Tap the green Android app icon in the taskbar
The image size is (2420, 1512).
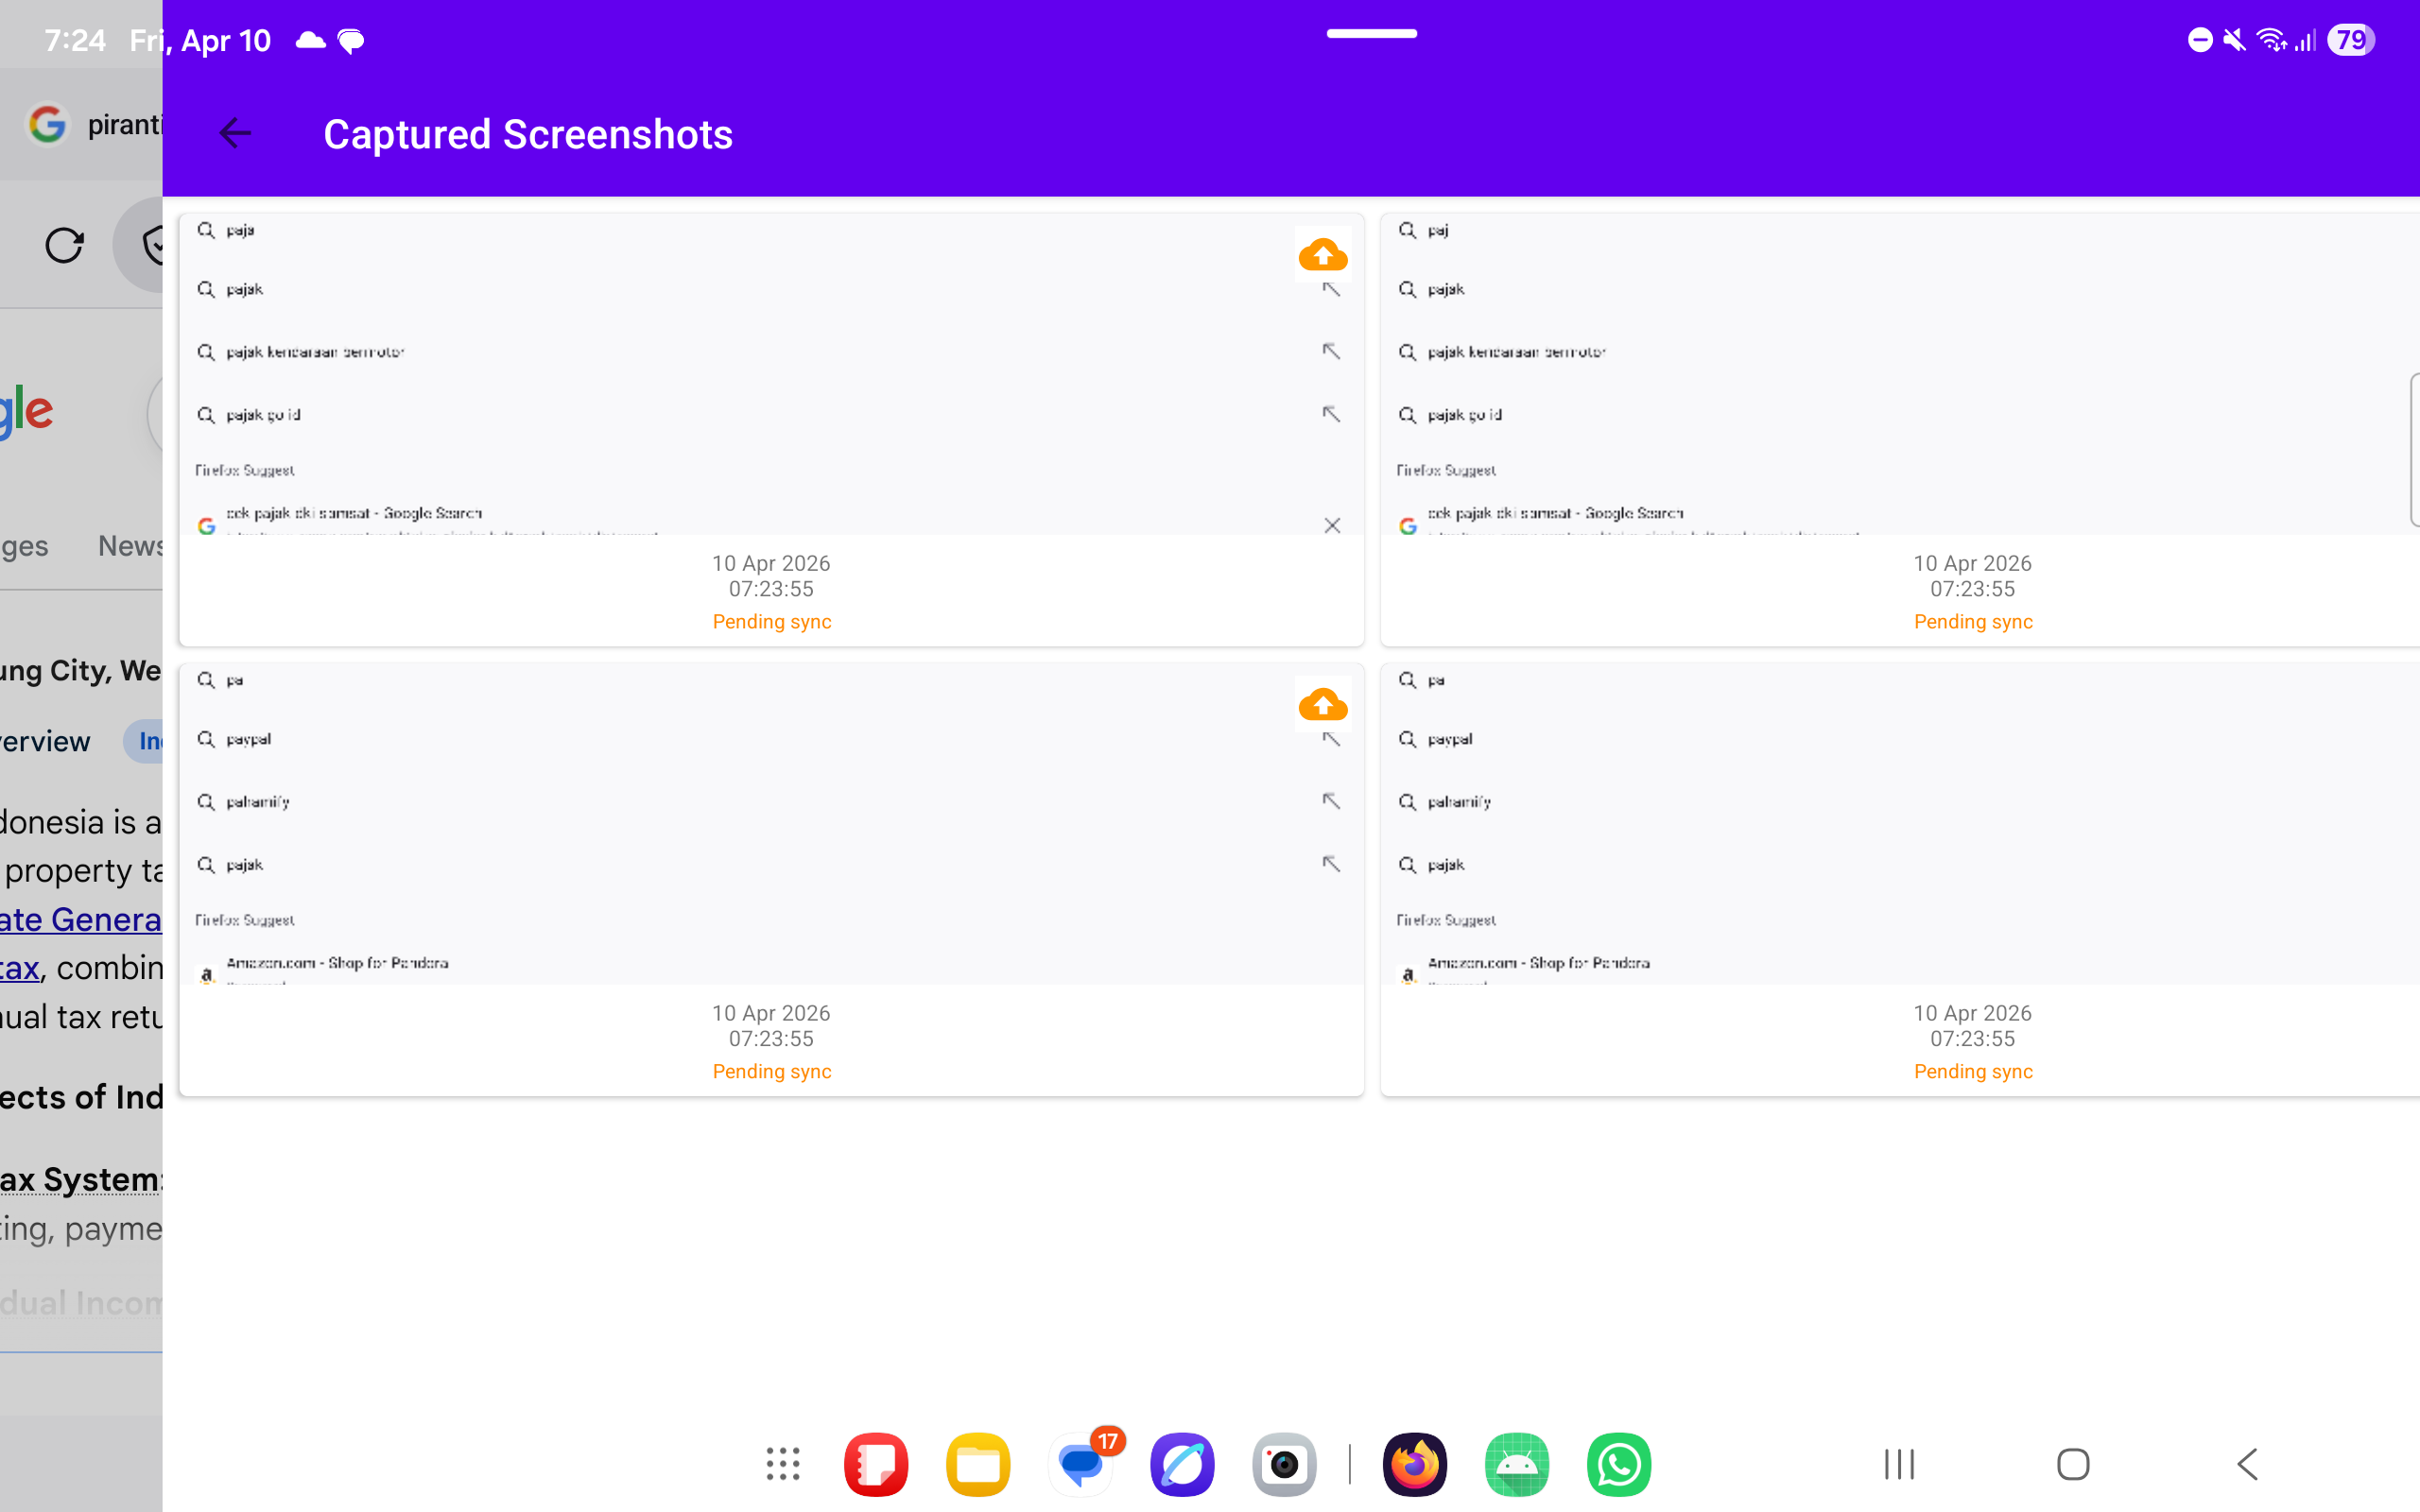[x=1516, y=1464]
